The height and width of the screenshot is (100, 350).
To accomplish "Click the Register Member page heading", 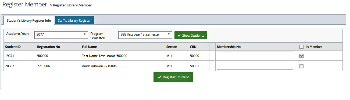I will (25, 5).
